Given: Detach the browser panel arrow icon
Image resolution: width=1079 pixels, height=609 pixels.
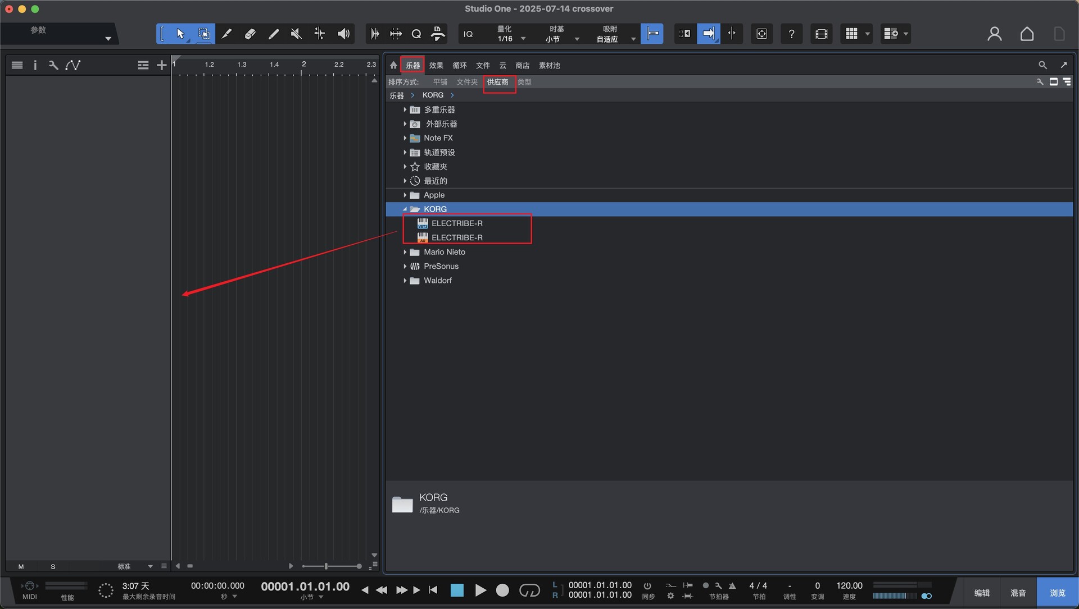Looking at the screenshot, I should 1063,65.
